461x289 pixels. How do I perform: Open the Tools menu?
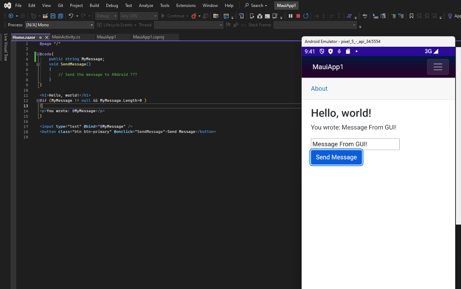[x=165, y=6]
